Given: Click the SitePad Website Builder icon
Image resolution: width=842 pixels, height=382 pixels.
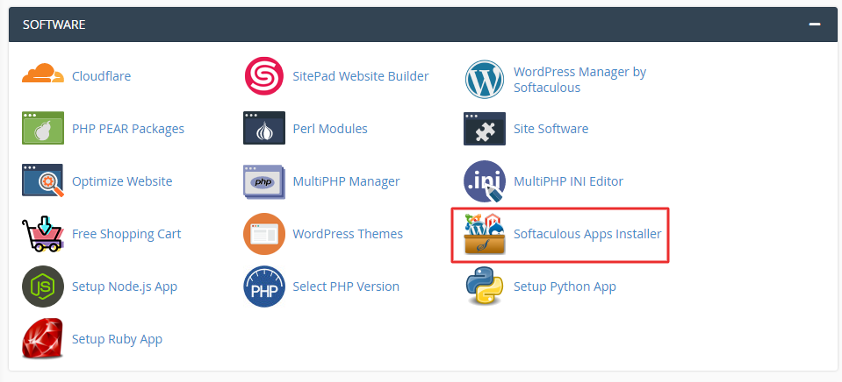Looking at the screenshot, I should 263,76.
